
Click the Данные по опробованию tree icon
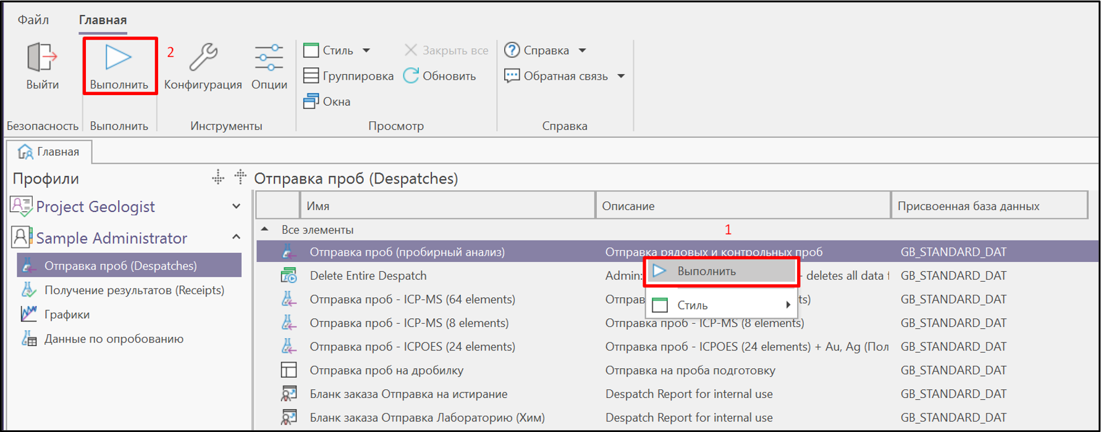pyautogui.click(x=28, y=339)
